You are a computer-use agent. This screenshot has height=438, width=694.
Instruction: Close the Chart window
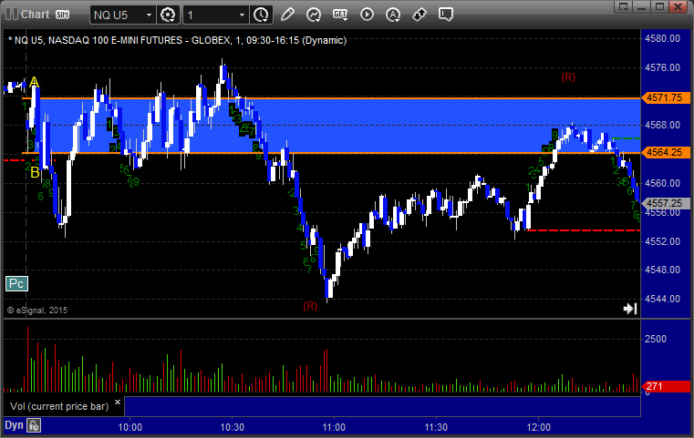[678, 6]
